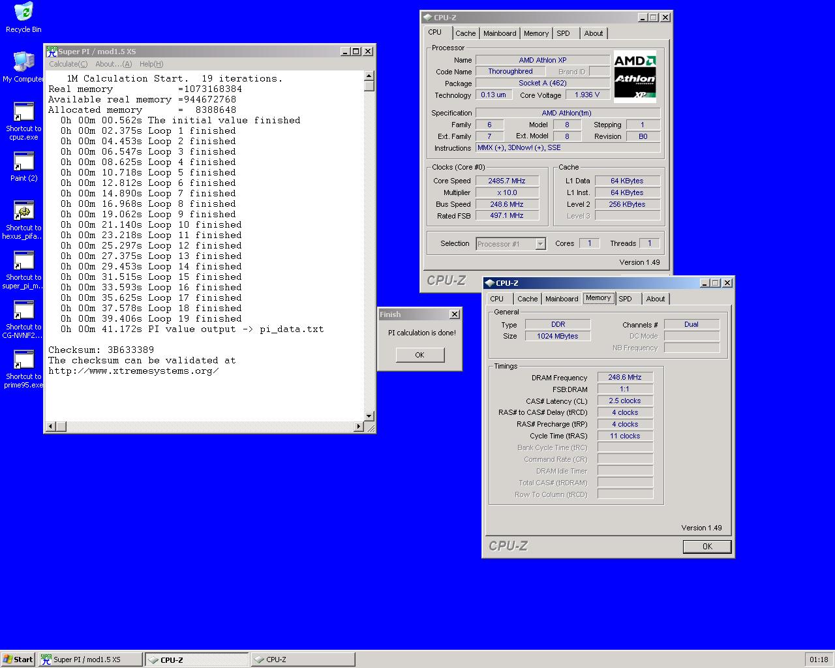Switch to Mainboard tab in upper CPU-Z

(500, 33)
